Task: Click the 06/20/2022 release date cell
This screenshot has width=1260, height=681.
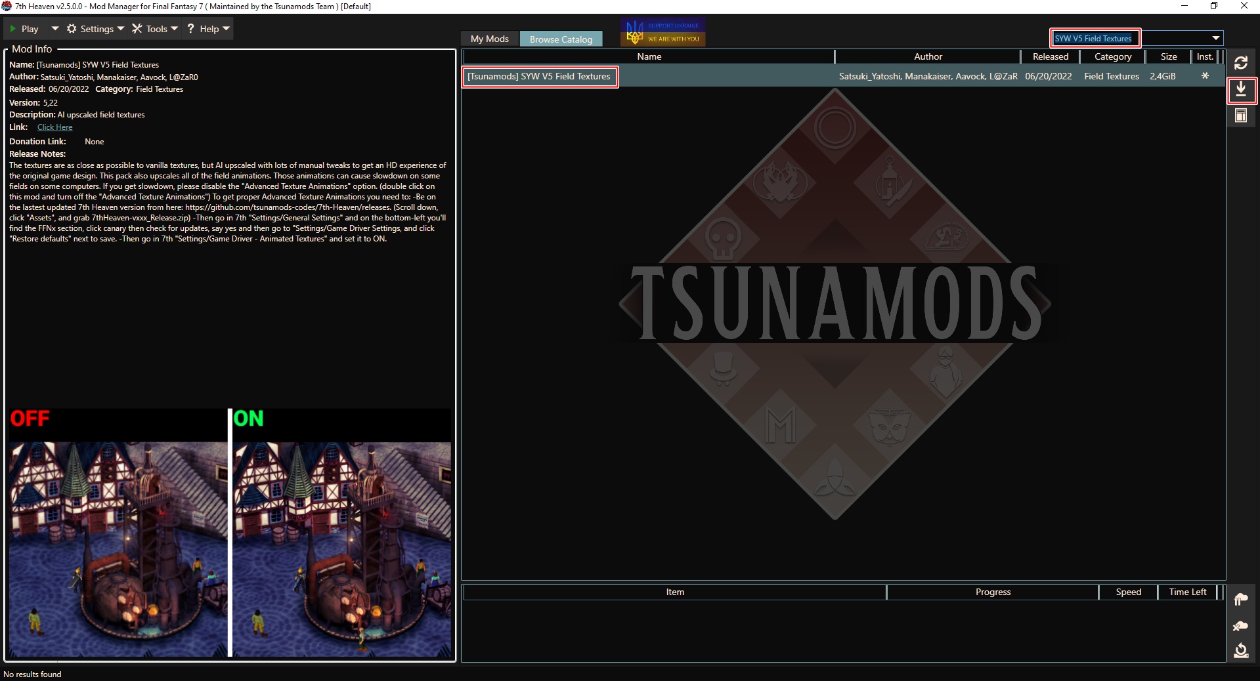Action: (1049, 77)
